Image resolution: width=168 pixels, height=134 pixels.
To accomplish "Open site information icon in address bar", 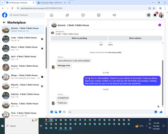I will pyautogui.click(x=18, y=8).
